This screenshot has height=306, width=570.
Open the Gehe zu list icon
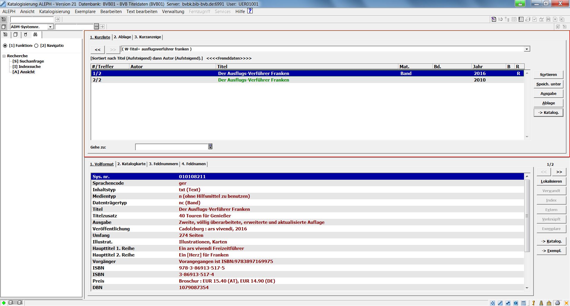point(210,146)
